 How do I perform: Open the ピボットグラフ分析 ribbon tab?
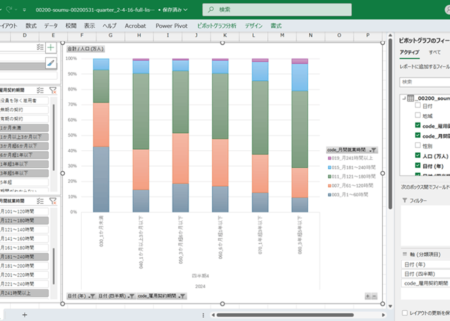coord(217,26)
